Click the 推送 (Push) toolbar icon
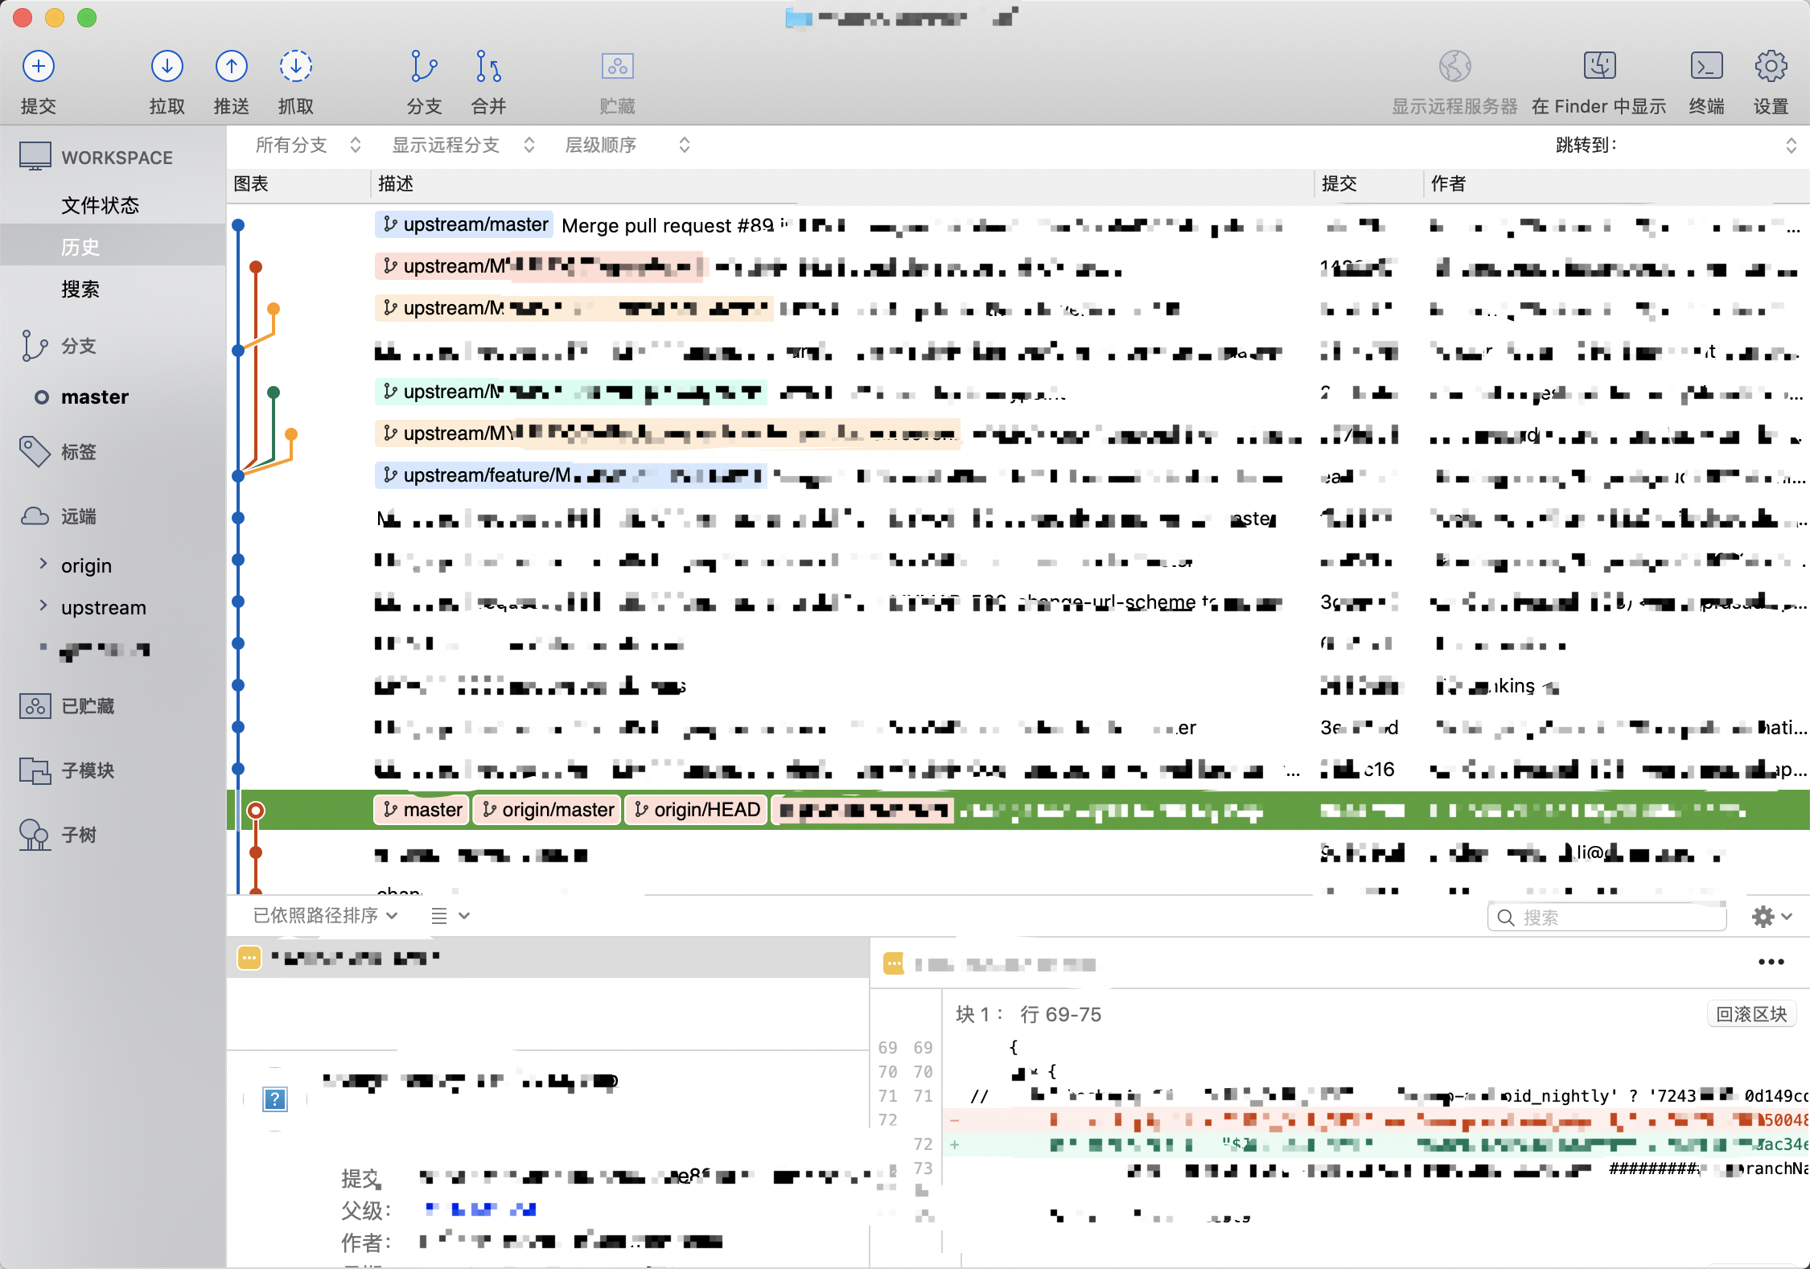Screen dimensions: 1810x1269 point(231,67)
